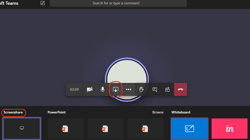Choose the second PowerPoint file thumbnail
Image resolution: width=250 pixels, height=140 pixels.
(x=106, y=129)
